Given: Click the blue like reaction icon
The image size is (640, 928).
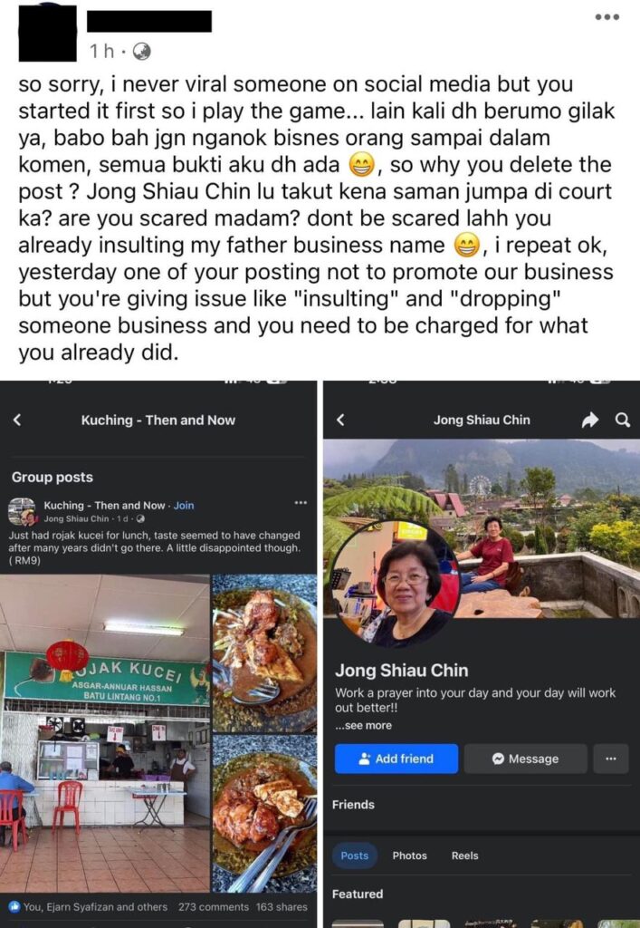Looking at the screenshot, I should tap(14, 906).
